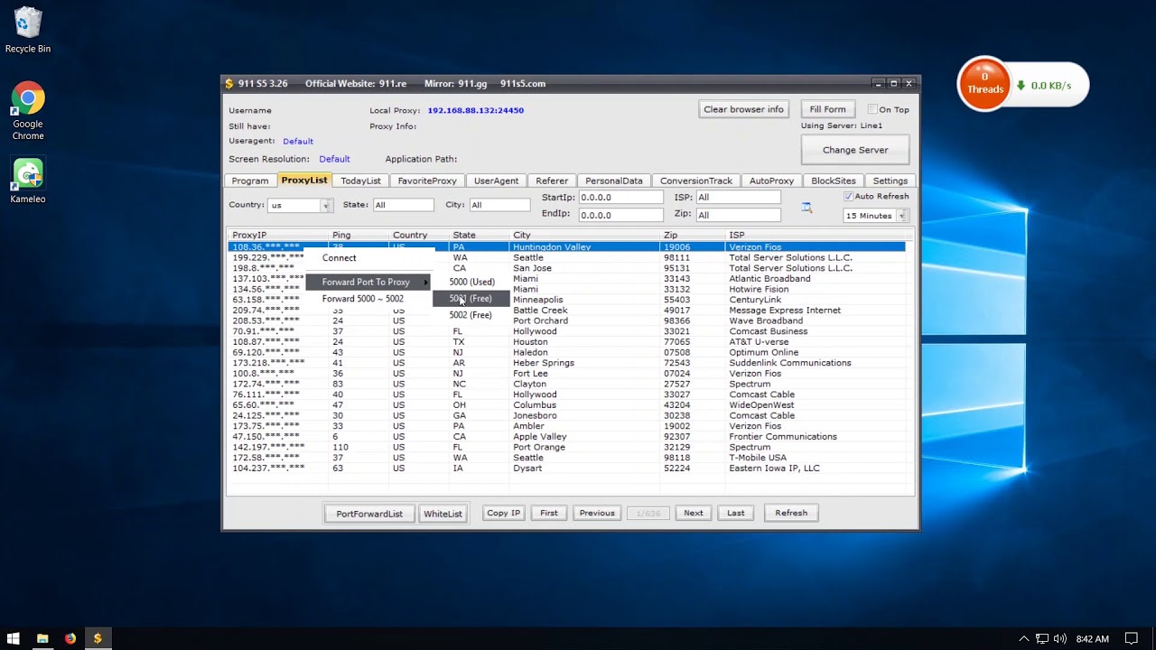
Task: Select Forward Port To Proxy menu item
Action: coord(370,283)
